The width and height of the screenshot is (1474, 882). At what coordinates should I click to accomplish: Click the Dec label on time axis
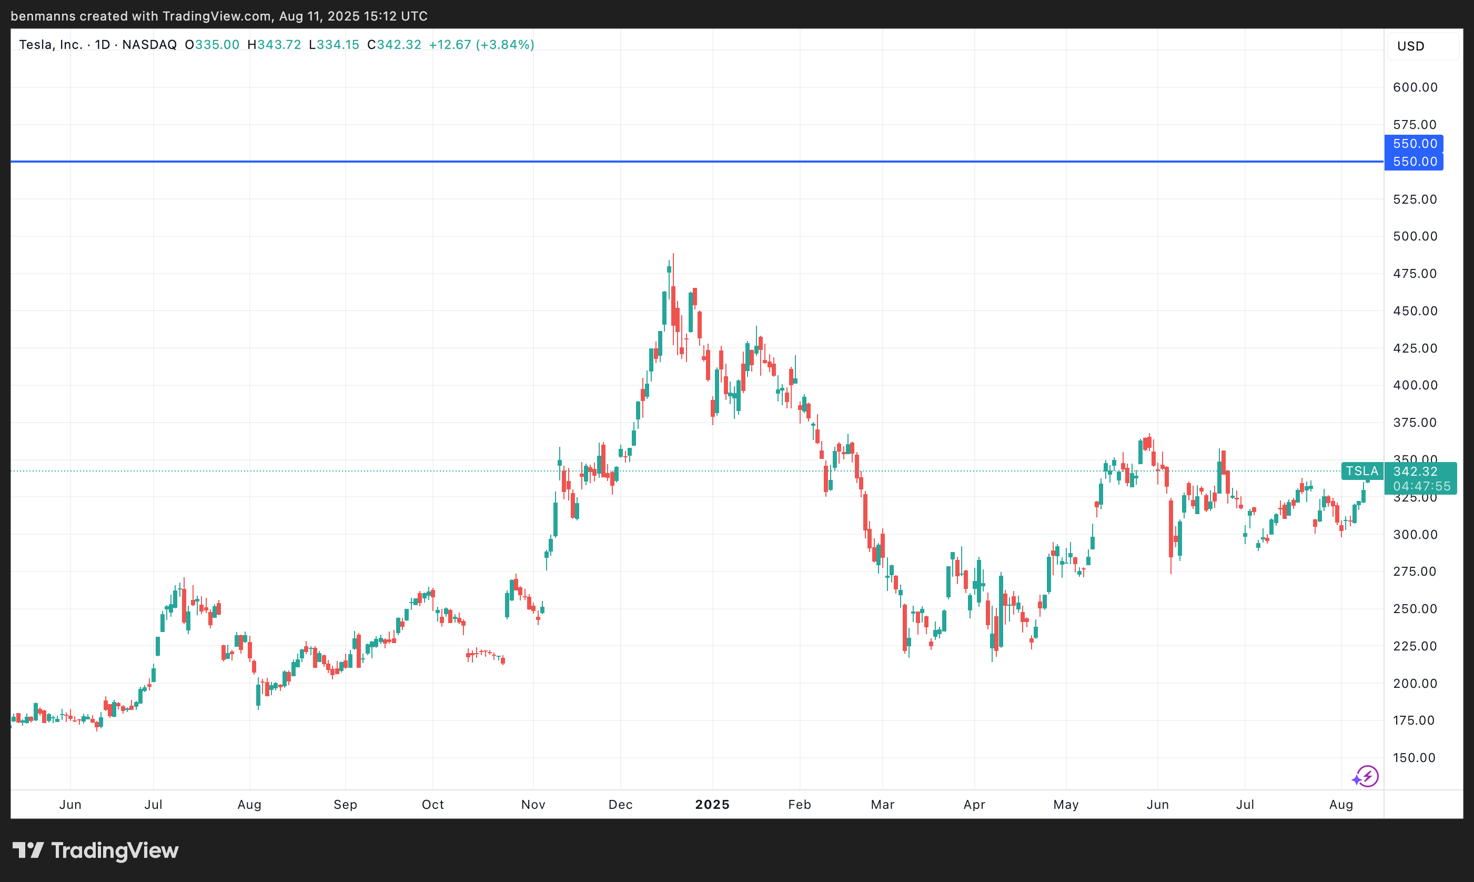(620, 805)
